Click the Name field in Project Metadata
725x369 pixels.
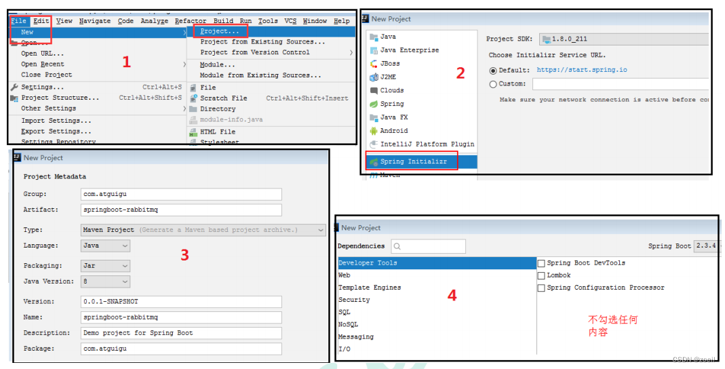181,317
